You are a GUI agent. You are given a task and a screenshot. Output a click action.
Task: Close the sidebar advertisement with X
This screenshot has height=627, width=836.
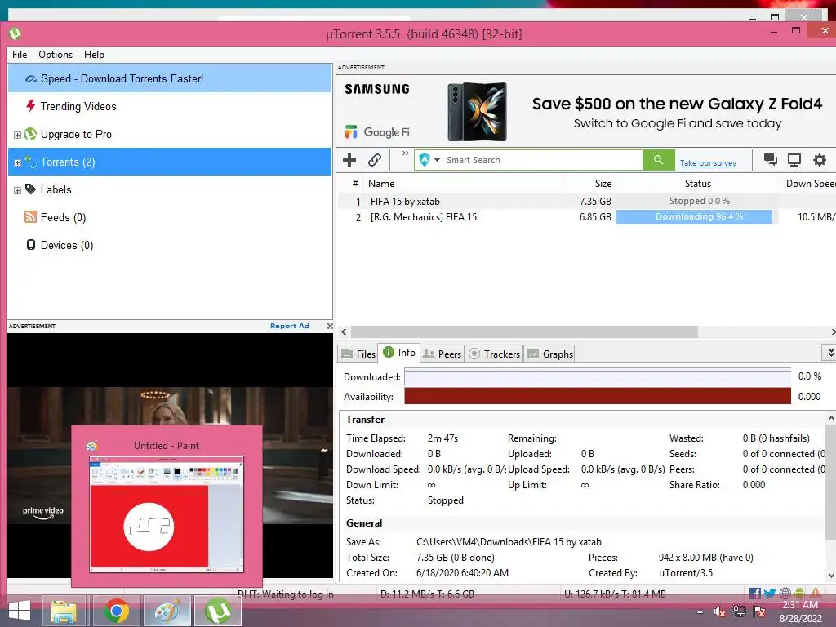pyautogui.click(x=330, y=326)
